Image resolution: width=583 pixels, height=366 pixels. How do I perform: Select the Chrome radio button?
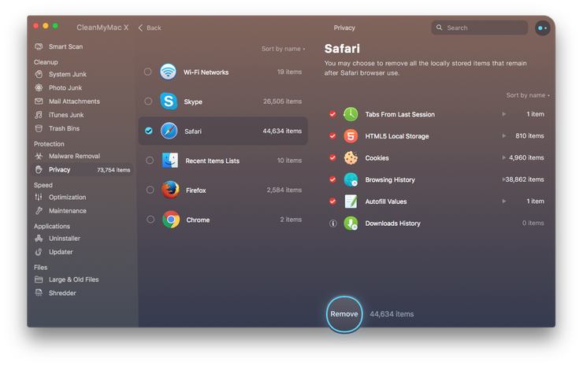(150, 220)
